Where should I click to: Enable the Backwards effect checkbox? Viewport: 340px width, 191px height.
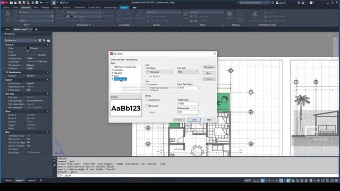click(x=147, y=106)
